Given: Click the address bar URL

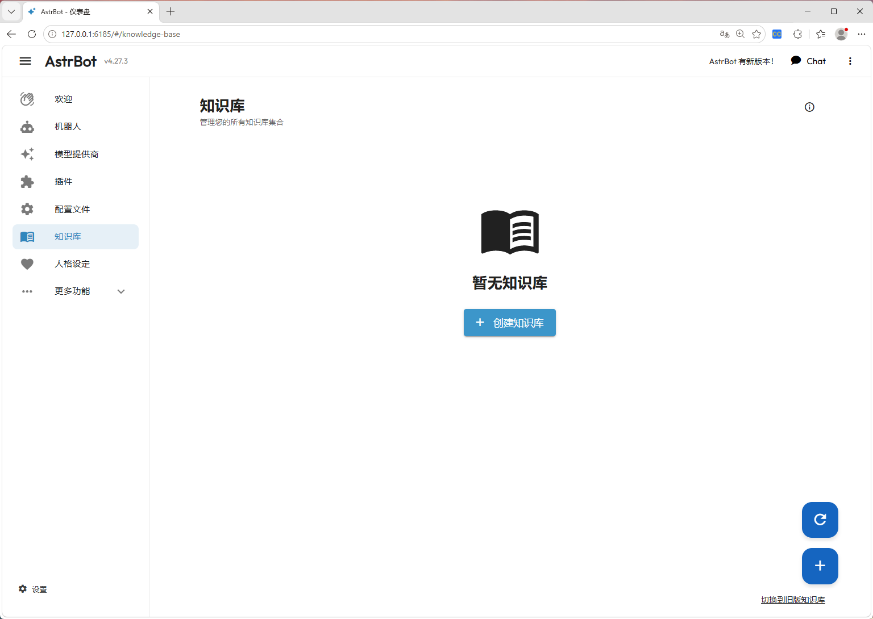Looking at the screenshot, I should tap(121, 34).
